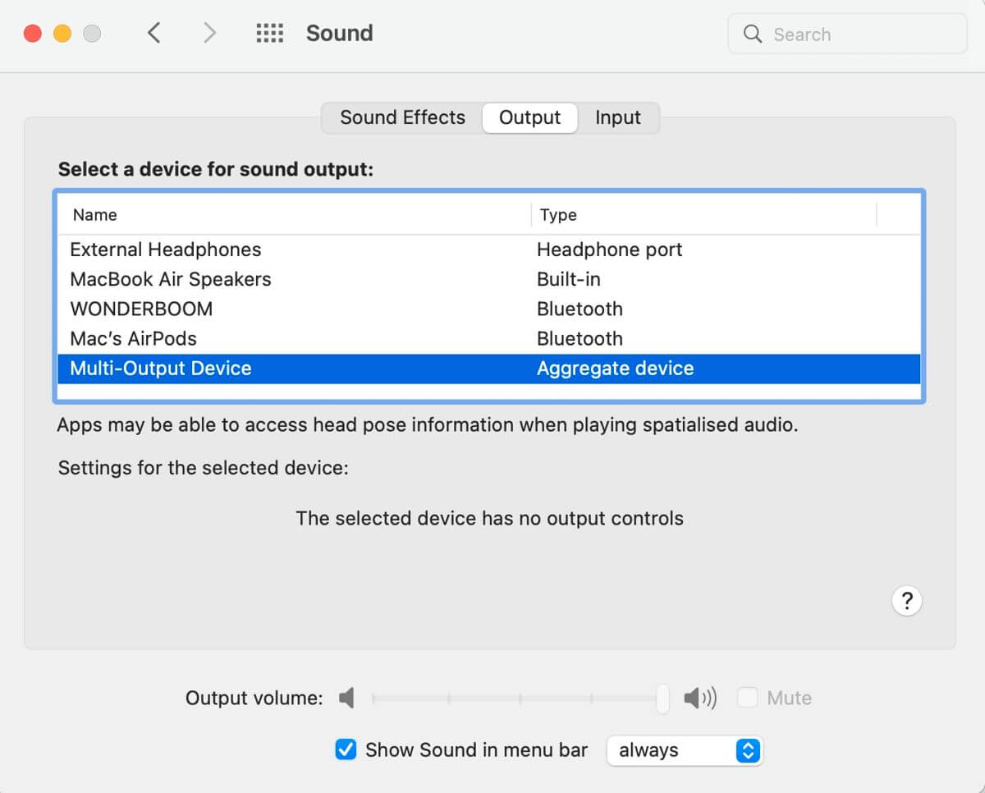This screenshot has width=985, height=793.
Task: Select WONDERBOOM Bluetooth speaker
Action: click(141, 309)
